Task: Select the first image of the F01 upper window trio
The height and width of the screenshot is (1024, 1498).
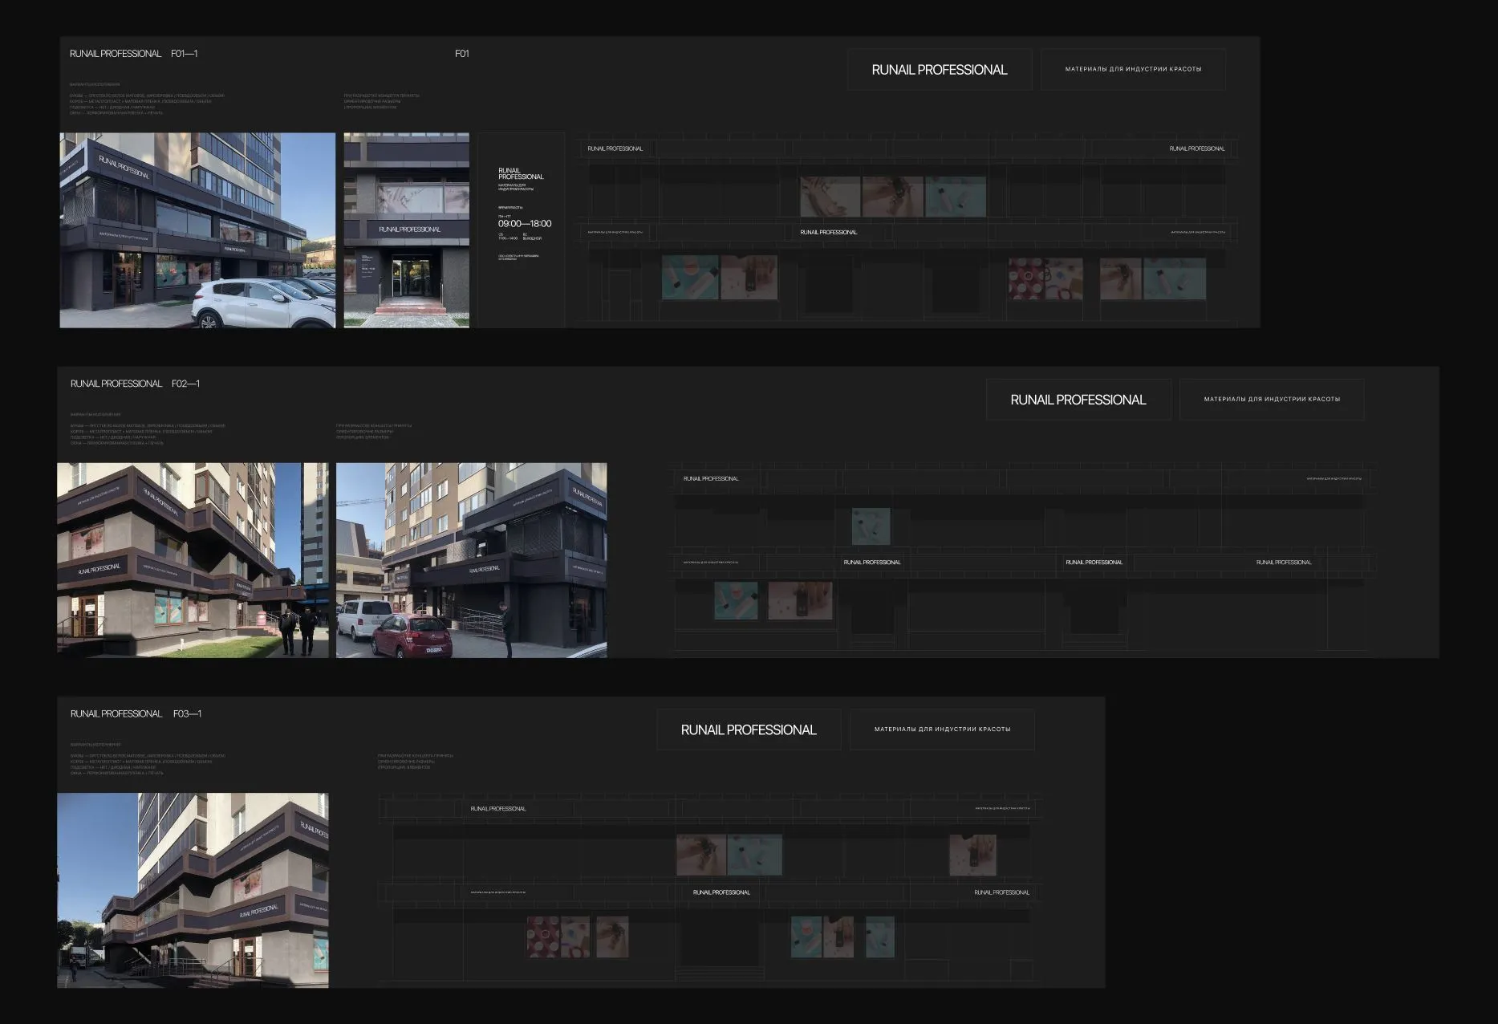Action: pos(830,197)
